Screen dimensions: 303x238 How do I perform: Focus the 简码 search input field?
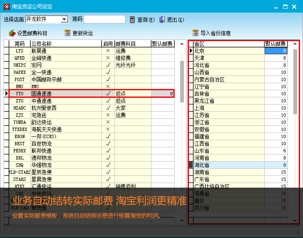[104, 19]
